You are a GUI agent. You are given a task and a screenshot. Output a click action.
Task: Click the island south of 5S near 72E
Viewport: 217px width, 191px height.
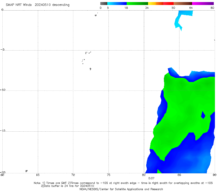[90, 69]
